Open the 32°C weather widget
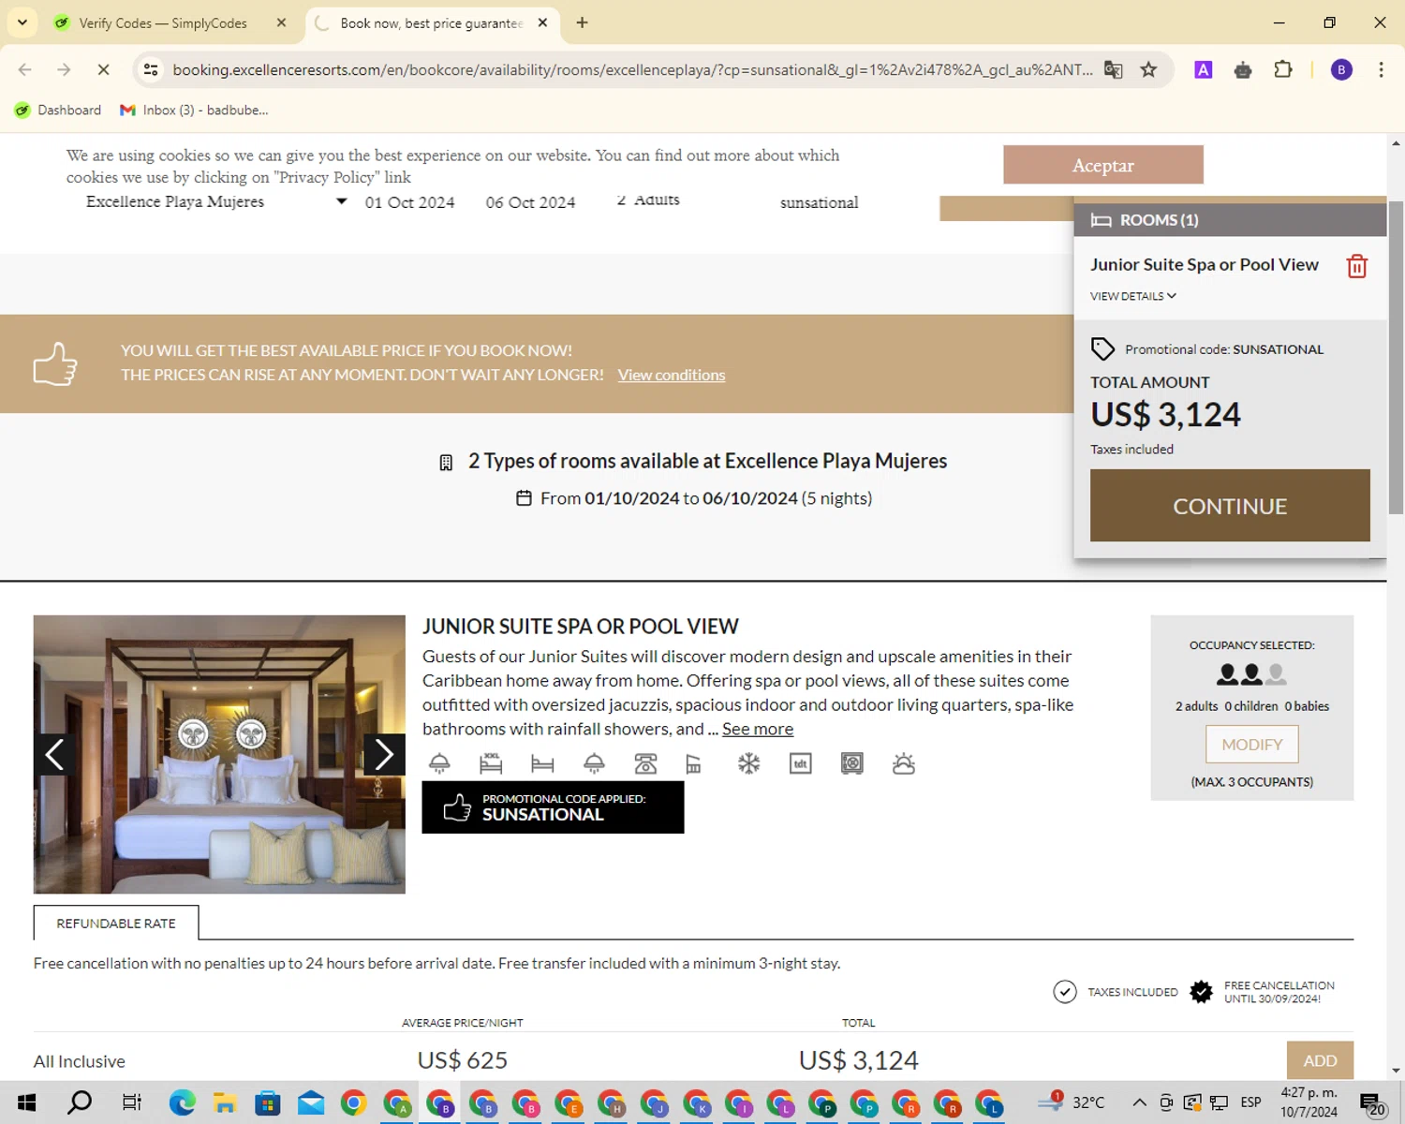Image resolution: width=1405 pixels, height=1124 pixels. click(x=1072, y=1102)
